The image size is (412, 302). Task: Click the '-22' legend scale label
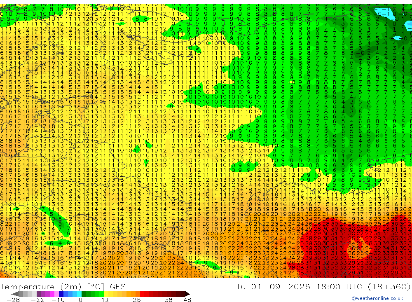[37, 300]
